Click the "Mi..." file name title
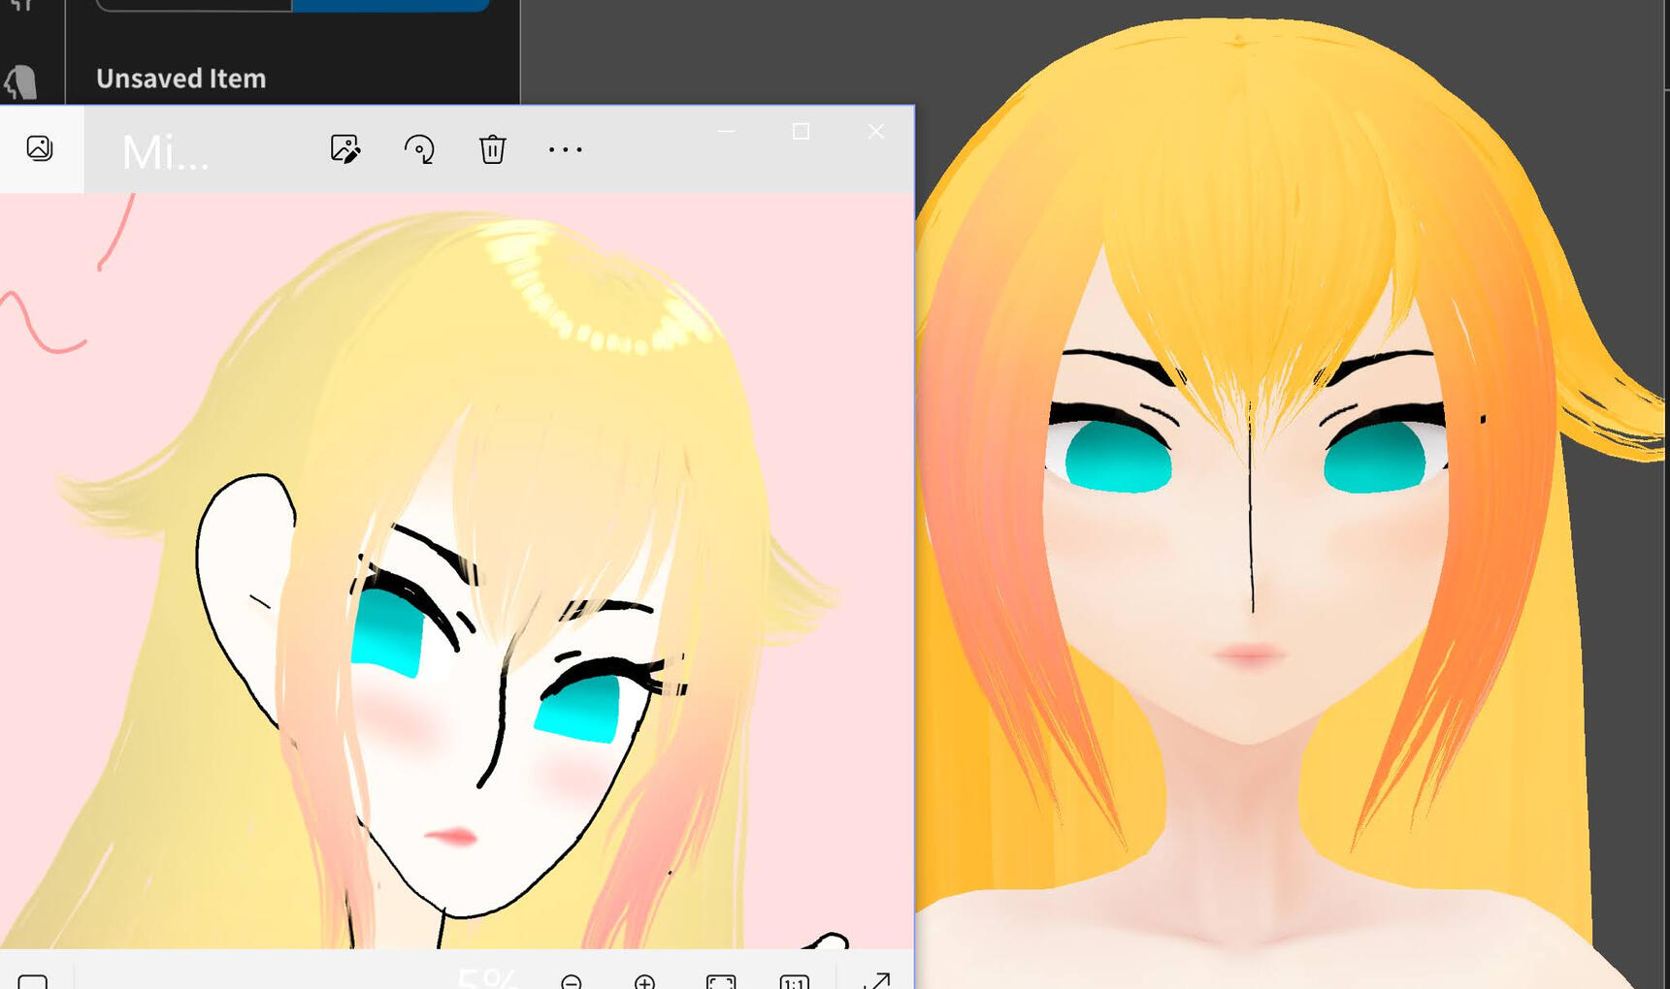This screenshot has height=989, width=1670. 165,153
